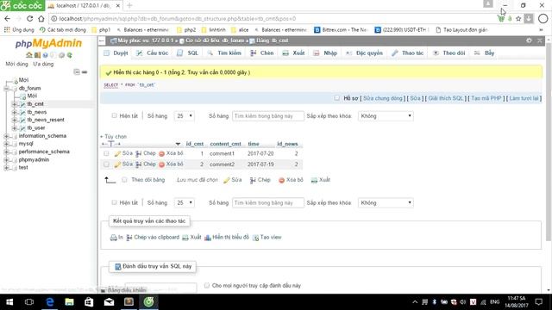
Task: Tick the checkbox for the comment2 row
Action: (x=106, y=164)
